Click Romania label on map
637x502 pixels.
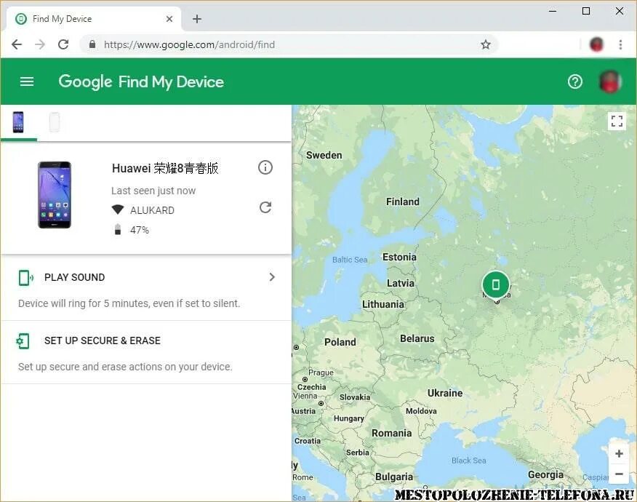pos(392,434)
